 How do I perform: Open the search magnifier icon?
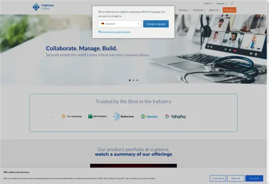coord(232,3)
